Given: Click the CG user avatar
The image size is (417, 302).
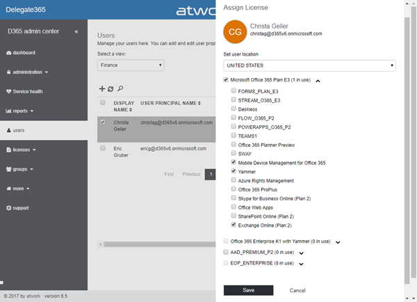Looking at the screenshot, I should click(x=235, y=32).
